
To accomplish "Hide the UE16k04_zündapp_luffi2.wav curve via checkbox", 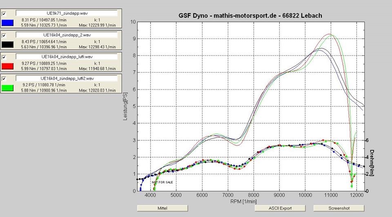I will pyautogui.click(x=4, y=78).
